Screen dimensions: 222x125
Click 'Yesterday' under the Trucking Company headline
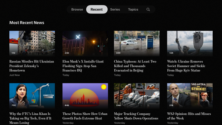pos(119,123)
